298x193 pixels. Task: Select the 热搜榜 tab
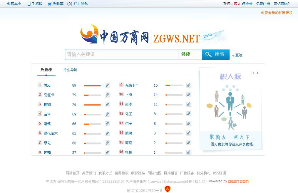point(46,70)
